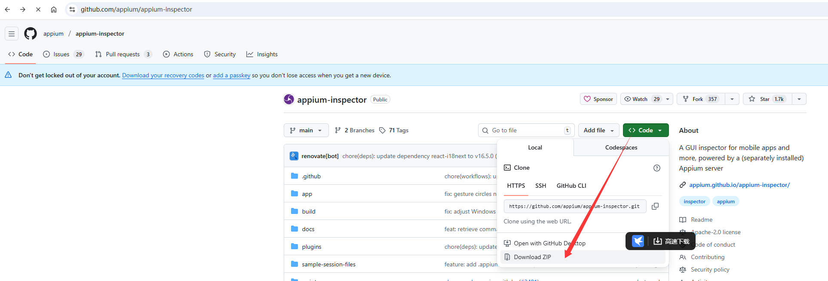Click the blue bird download-manager icon
Screen dimensions: 828x281
coord(638,241)
